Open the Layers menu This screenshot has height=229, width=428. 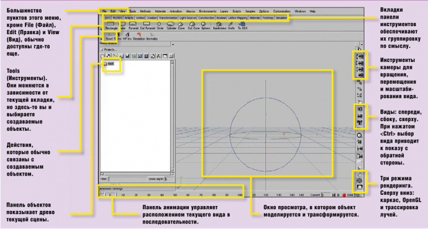pos(224,11)
